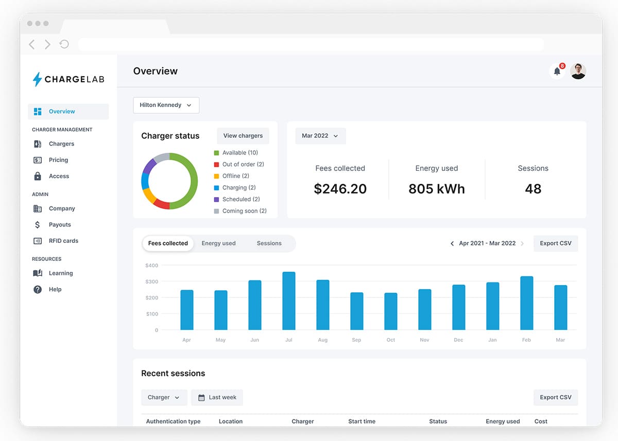Go to previous date range with left chevron
This screenshot has width=618, height=441.
pos(452,243)
